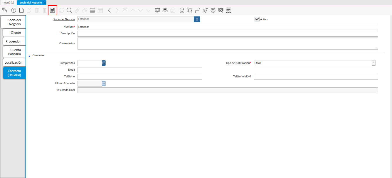The width and height of the screenshot is (392, 178).
Task: Save the current record
Action: [x=52, y=10]
